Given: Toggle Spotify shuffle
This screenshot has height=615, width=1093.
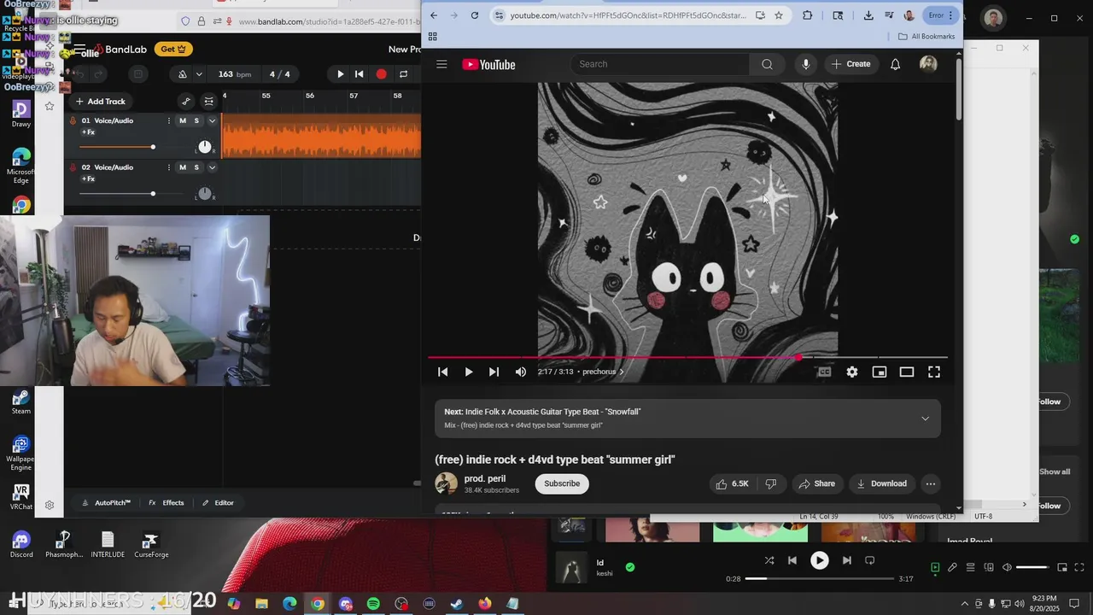Looking at the screenshot, I should (769, 560).
